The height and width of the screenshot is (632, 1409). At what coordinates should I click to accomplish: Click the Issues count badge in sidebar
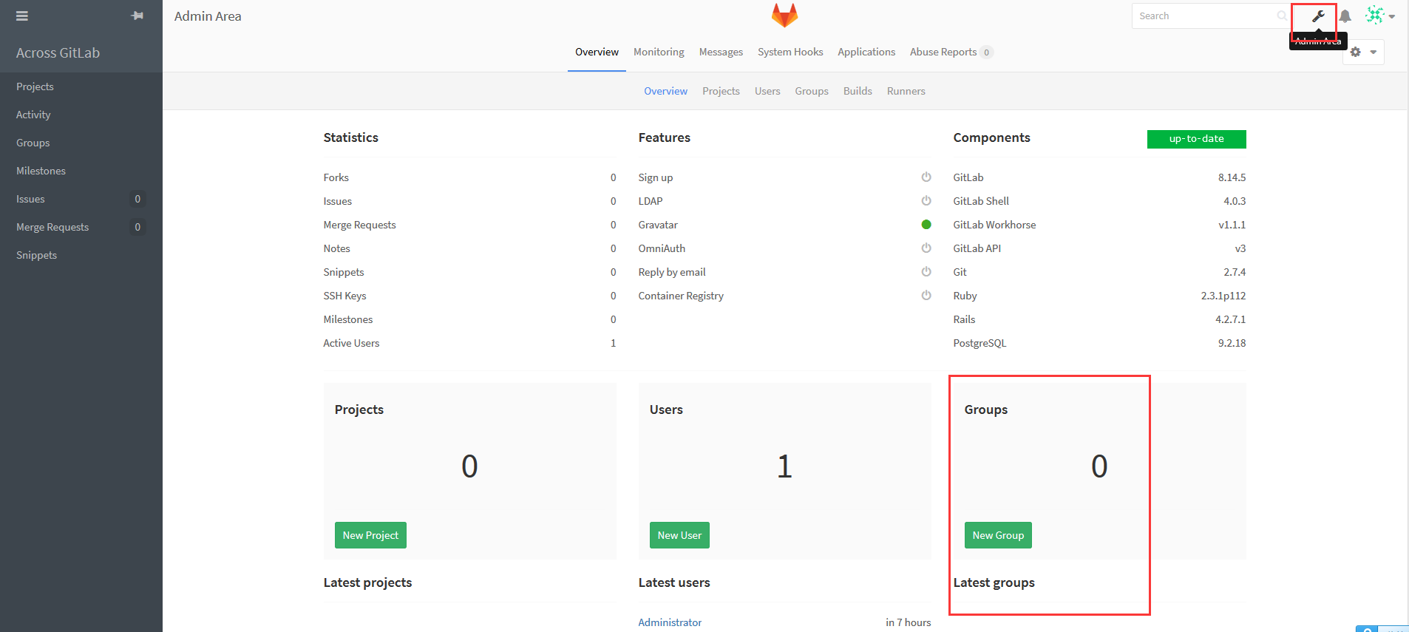pyautogui.click(x=137, y=199)
